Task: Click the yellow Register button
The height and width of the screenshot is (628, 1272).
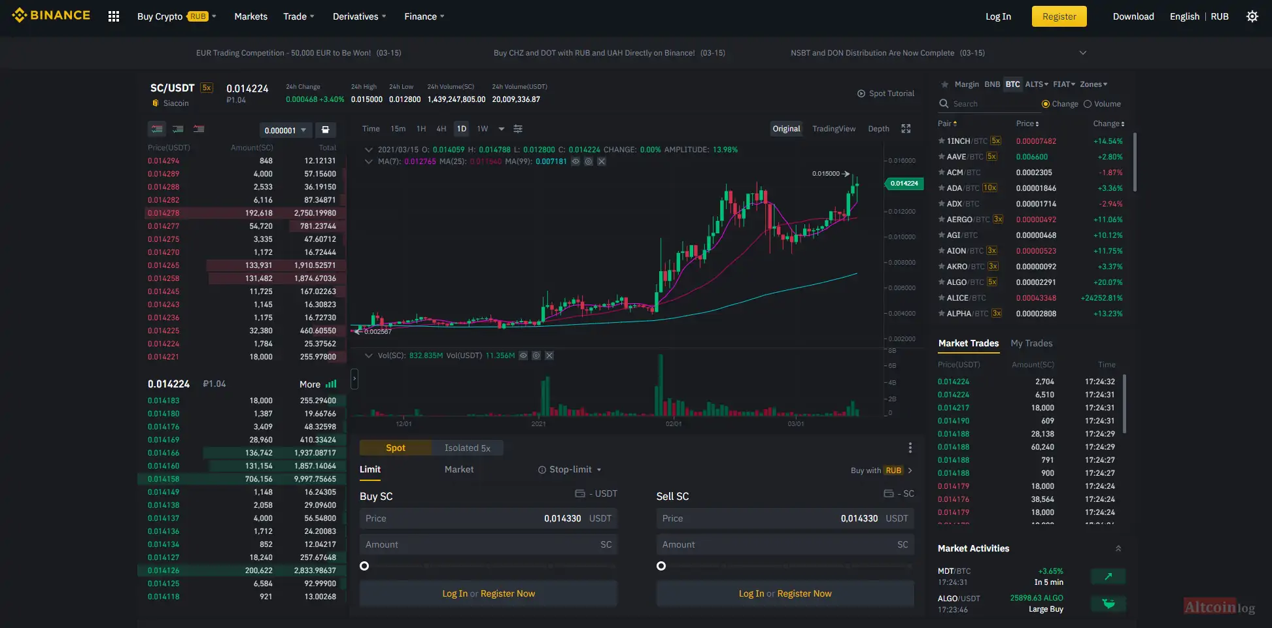Action: click(1059, 16)
